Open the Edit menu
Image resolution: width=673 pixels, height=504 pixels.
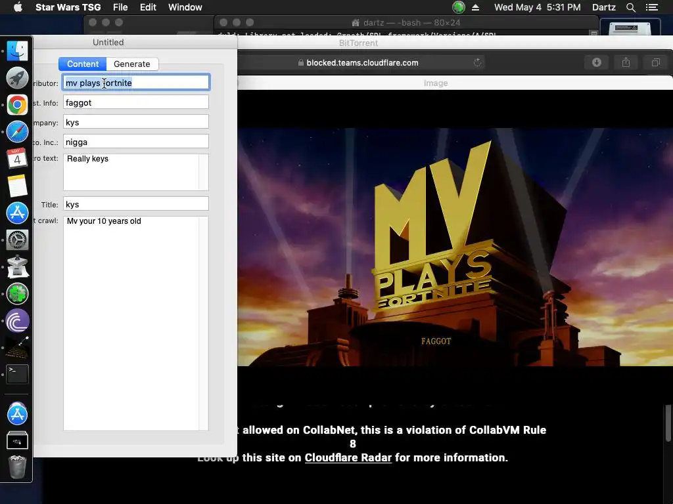click(x=148, y=7)
